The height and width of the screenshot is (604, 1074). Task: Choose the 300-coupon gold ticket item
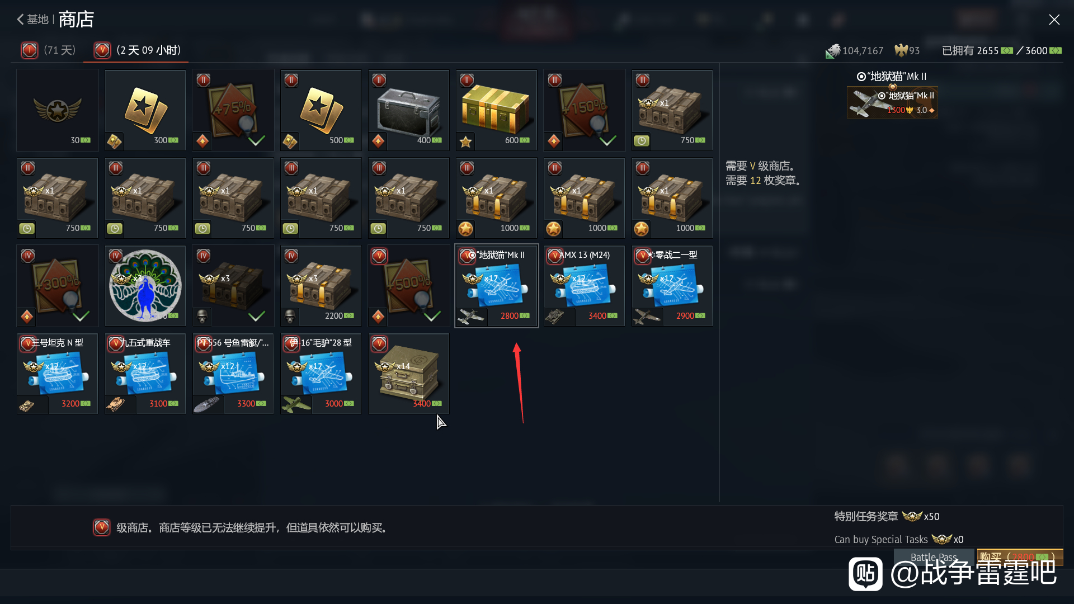point(145,110)
